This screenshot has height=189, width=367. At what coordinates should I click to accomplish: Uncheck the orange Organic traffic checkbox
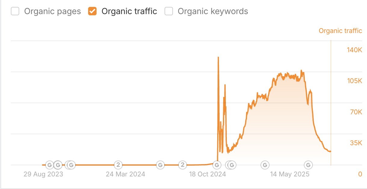coord(92,11)
